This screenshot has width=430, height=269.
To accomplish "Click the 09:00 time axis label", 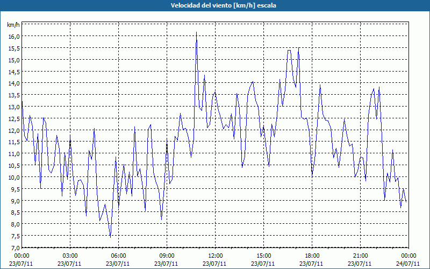I will [167, 256].
